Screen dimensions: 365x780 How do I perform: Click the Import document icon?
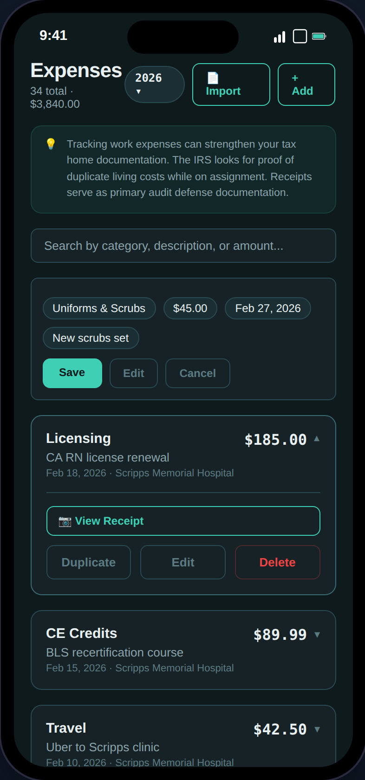tap(213, 77)
